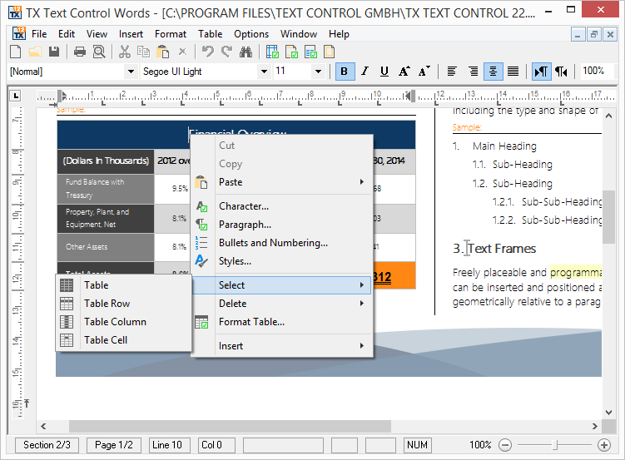Open the Segoe UI Light font dropdown
625x460 pixels.
pos(264,72)
